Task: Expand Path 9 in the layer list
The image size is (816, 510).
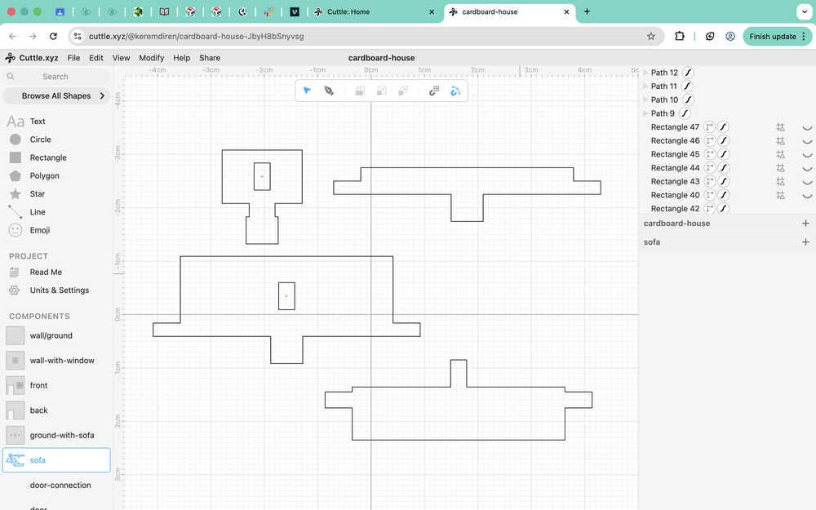Action: click(x=645, y=113)
